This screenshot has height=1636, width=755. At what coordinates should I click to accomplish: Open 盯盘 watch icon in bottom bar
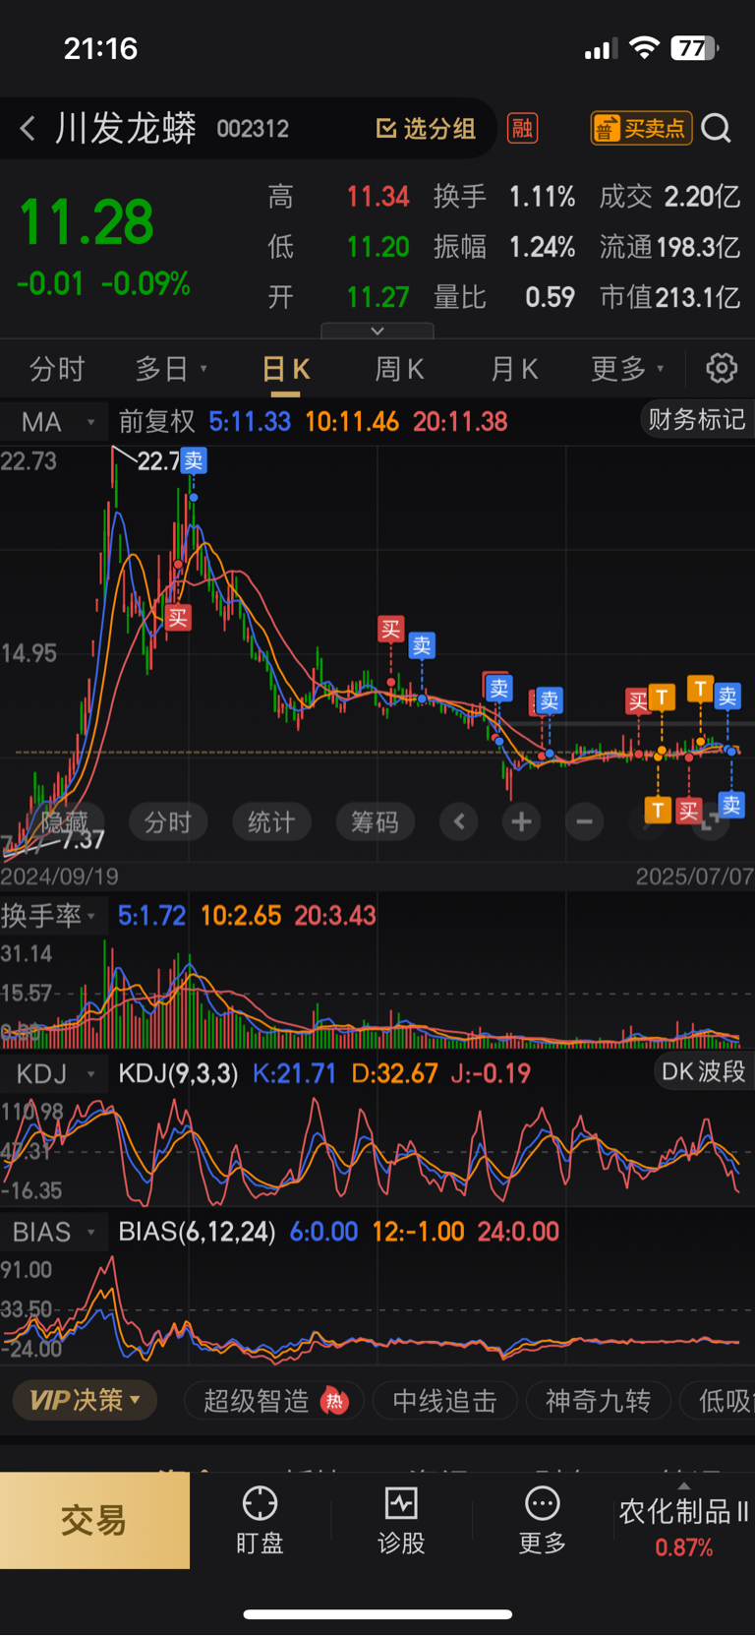point(260,1520)
